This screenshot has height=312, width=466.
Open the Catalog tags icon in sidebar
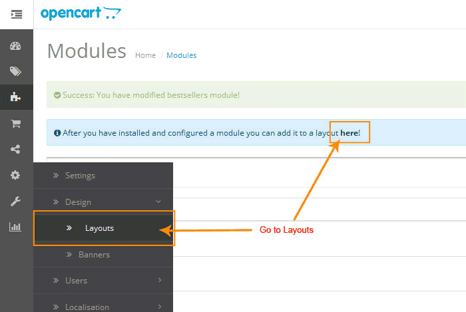pyautogui.click(x=15, y=71)
